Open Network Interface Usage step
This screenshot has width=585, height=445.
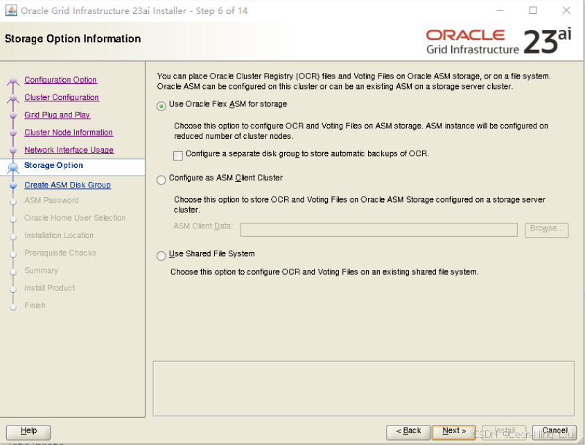[69, 150]
